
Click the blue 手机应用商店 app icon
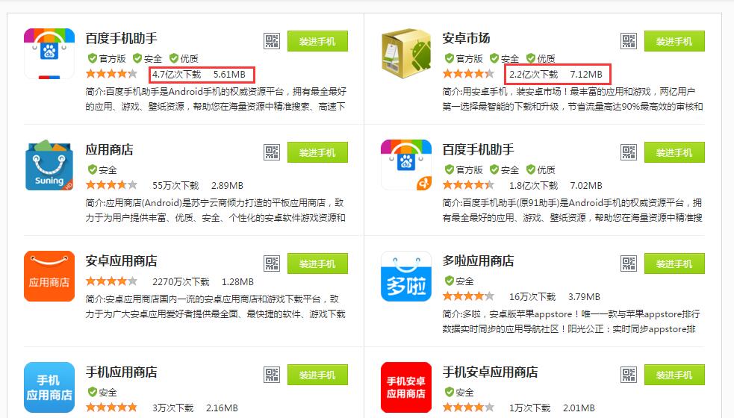click(x=49, y=387)
